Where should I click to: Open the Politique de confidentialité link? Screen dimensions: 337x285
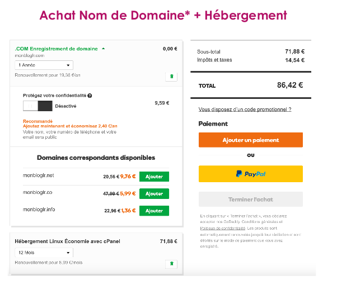click(222, 228)
